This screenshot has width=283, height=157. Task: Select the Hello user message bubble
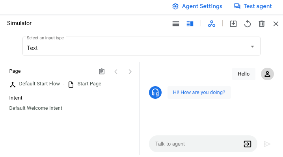(x=244, y=74)
